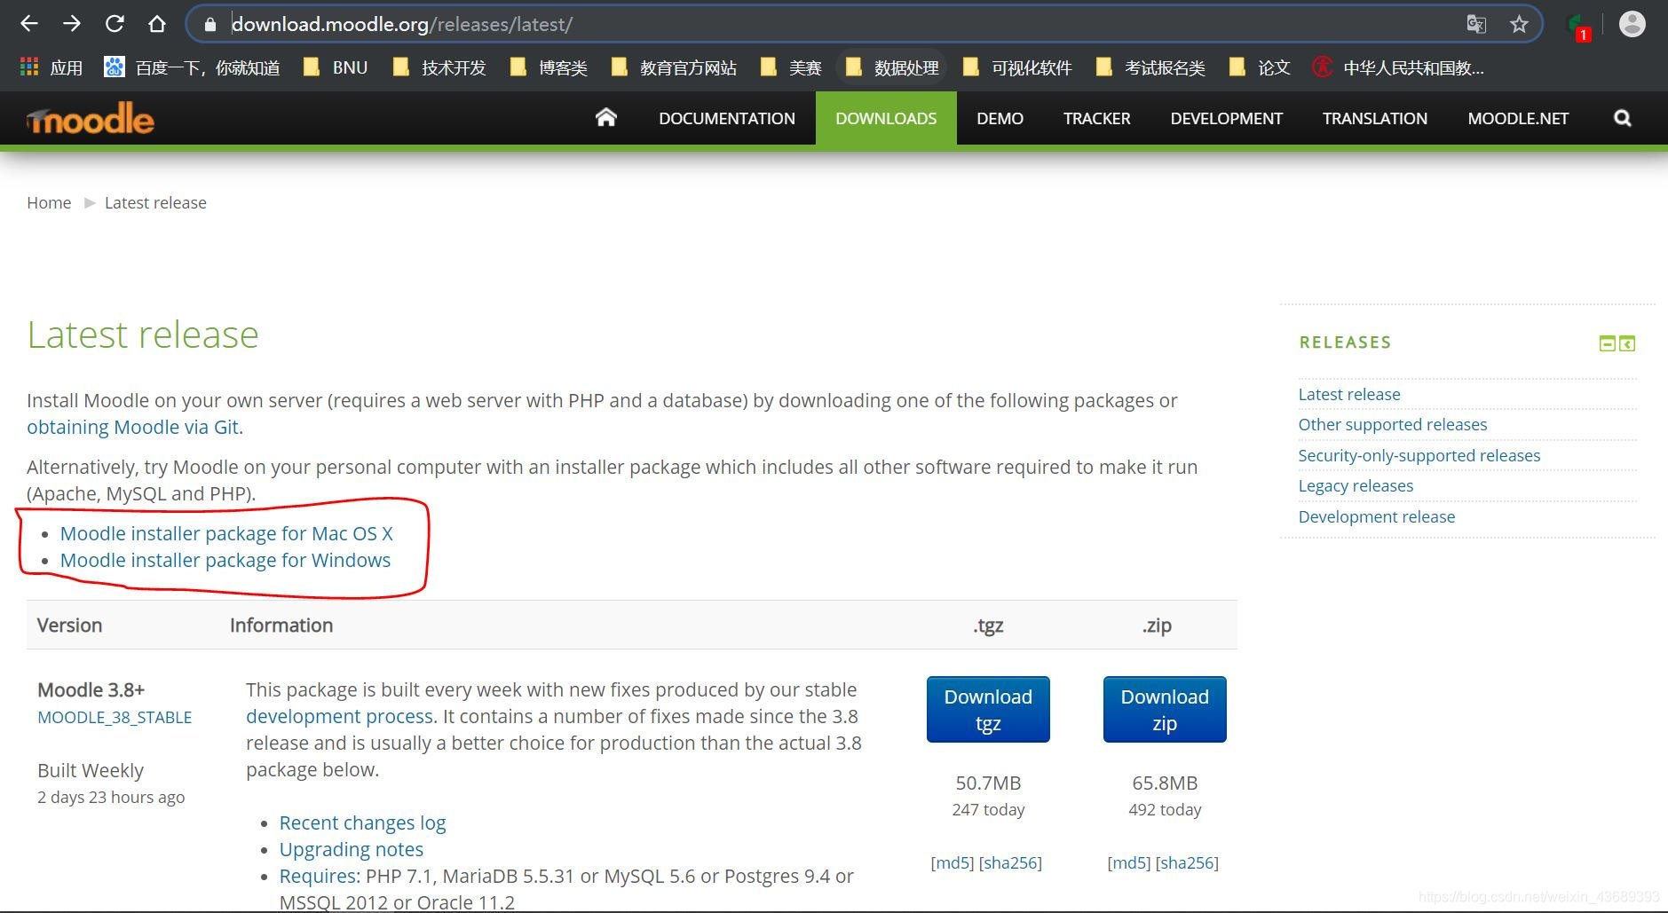Open the Development release link

tap(1377, 516)
